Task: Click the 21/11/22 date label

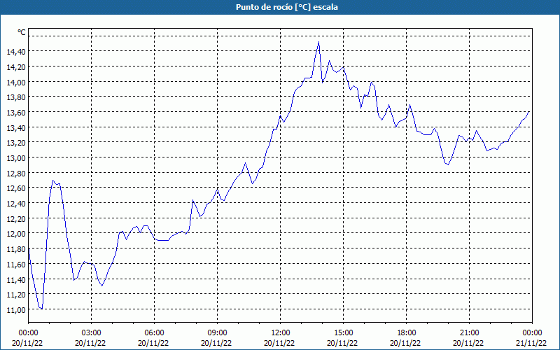Action: [x=531, y=343]
